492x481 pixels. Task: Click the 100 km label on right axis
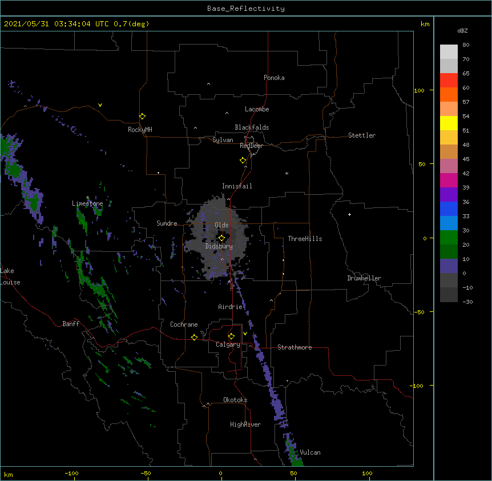419,90
